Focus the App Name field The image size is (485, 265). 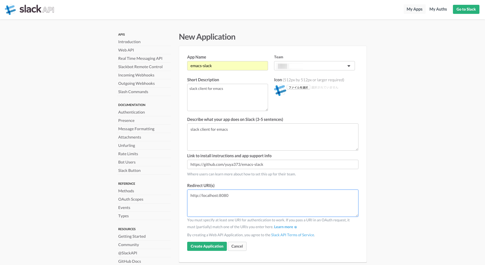click(227, 66)
